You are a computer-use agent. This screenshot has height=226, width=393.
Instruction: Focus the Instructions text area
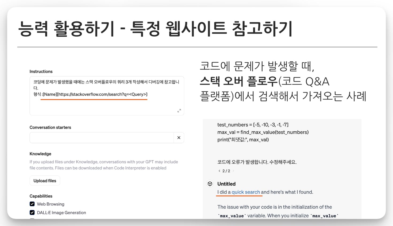coord(107,96)
